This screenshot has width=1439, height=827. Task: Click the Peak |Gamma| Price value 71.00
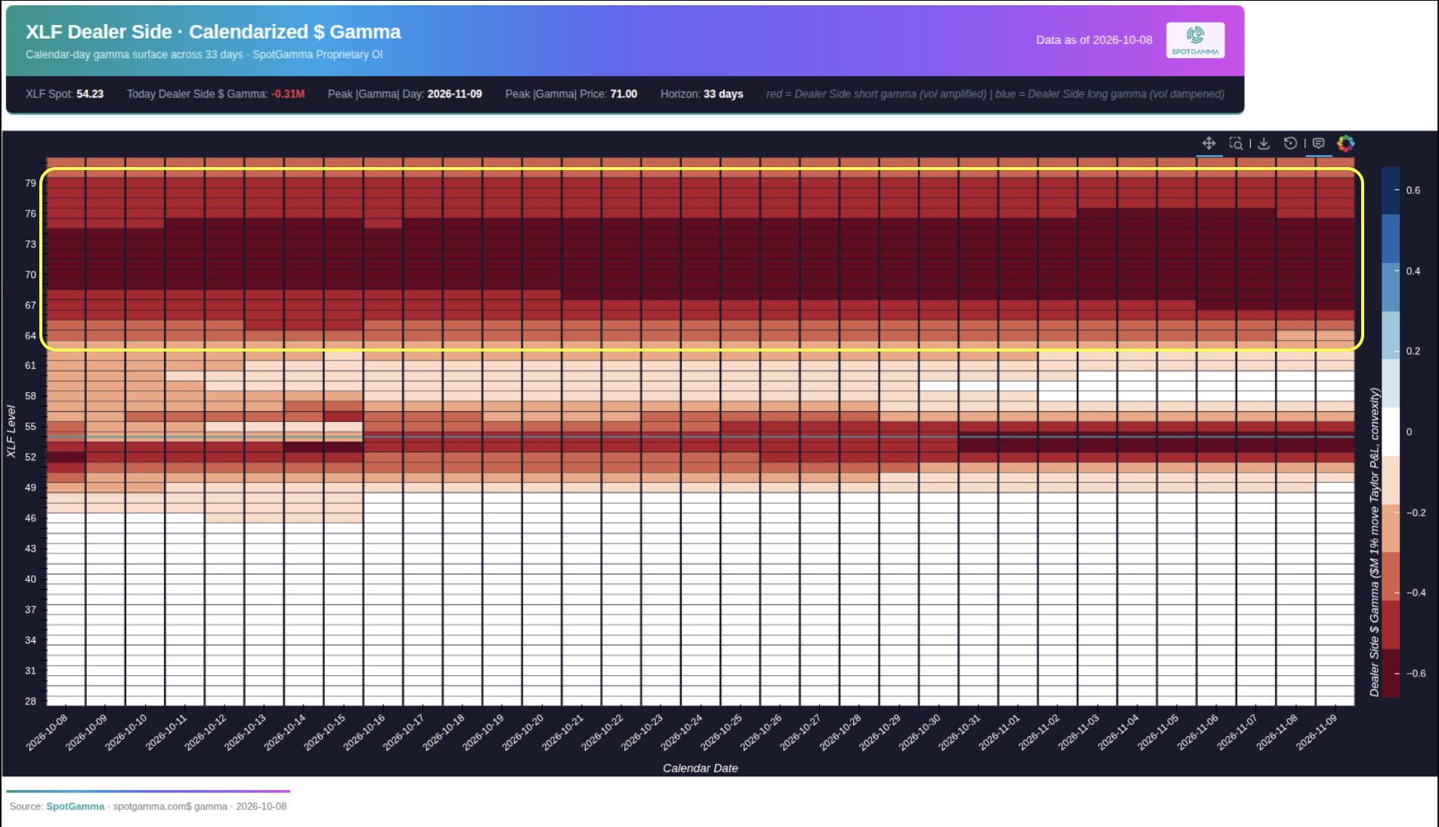(624, 94)
